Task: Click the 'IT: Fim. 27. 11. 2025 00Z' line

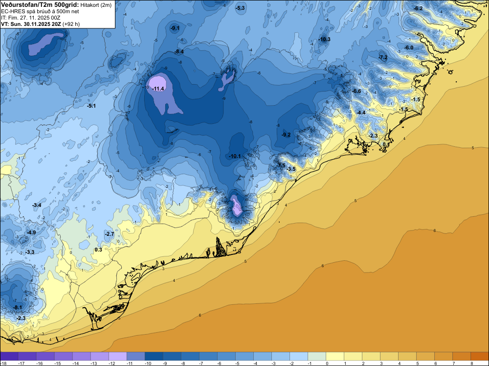Action: [30, 18]
